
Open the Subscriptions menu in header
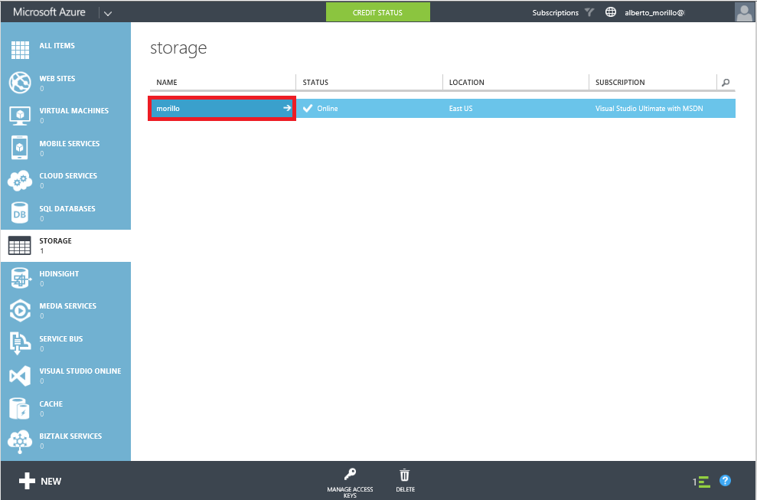click(555, 12)
